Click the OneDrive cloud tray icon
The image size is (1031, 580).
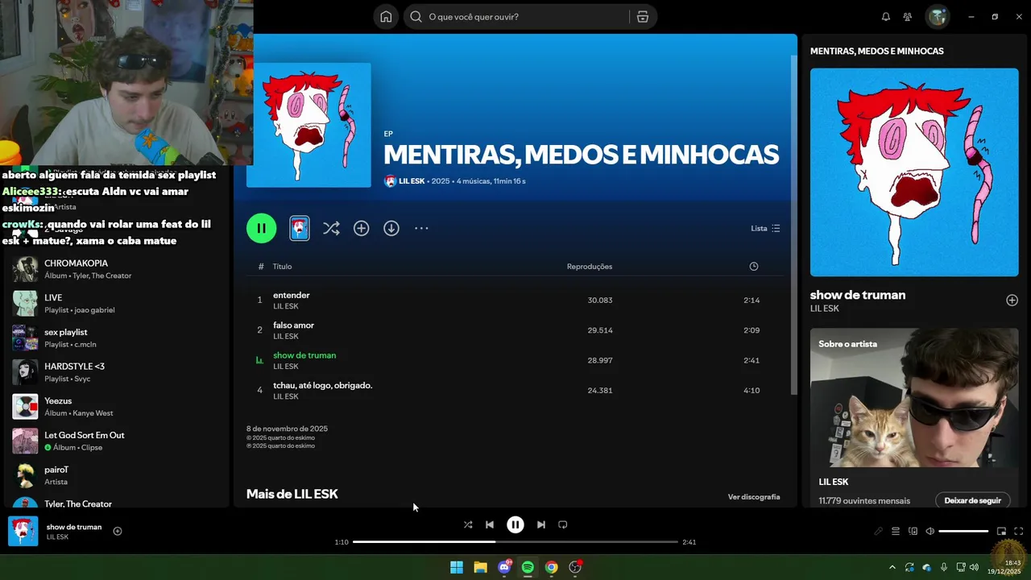pyautogui.click(x=926, y=567)
